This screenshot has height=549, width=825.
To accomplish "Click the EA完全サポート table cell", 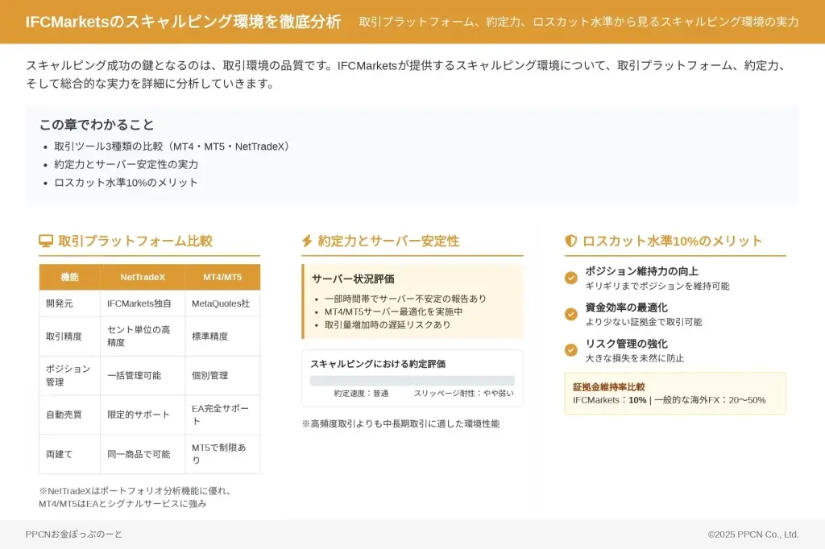I will [221, 415].
